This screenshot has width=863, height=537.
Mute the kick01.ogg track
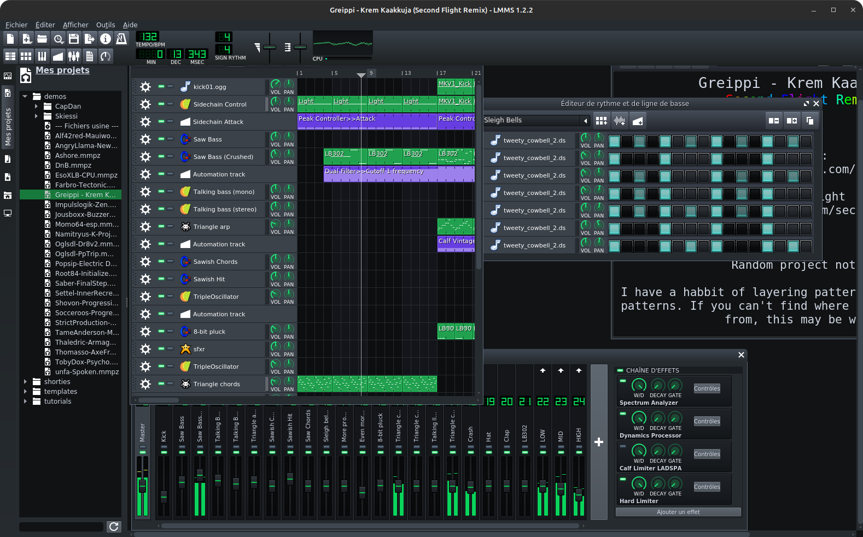161,86
